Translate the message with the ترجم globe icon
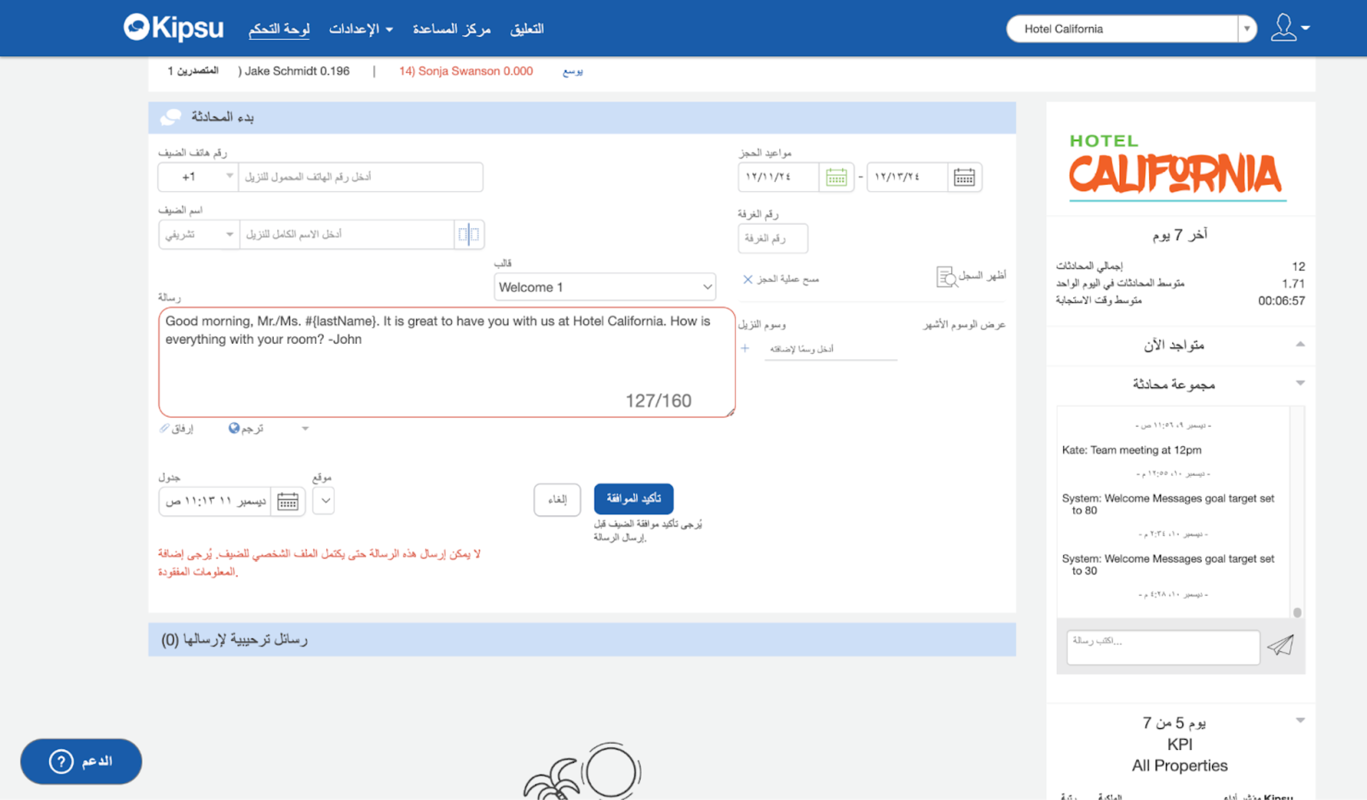1367x800 pixels. tap(234, 428)
